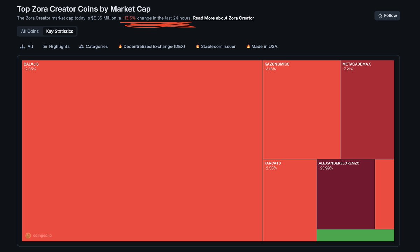Filter by Stablecoin Issuer category
The height and width of the screenshot is (252, 420).
(x=216, y=46)
